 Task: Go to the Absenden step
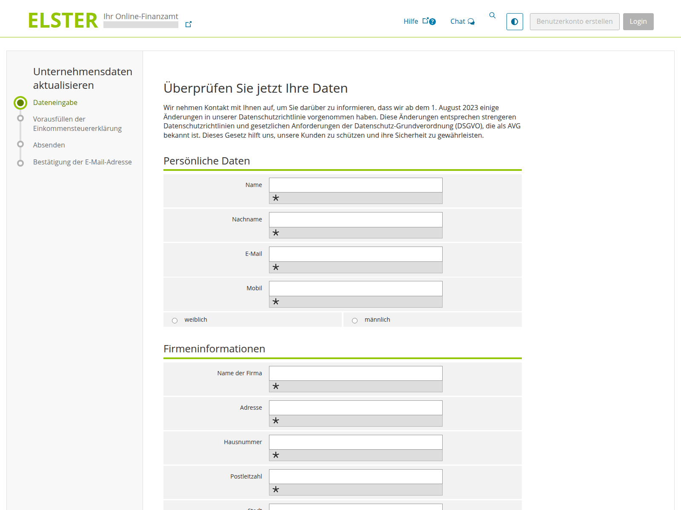click(x=49, y=145)
